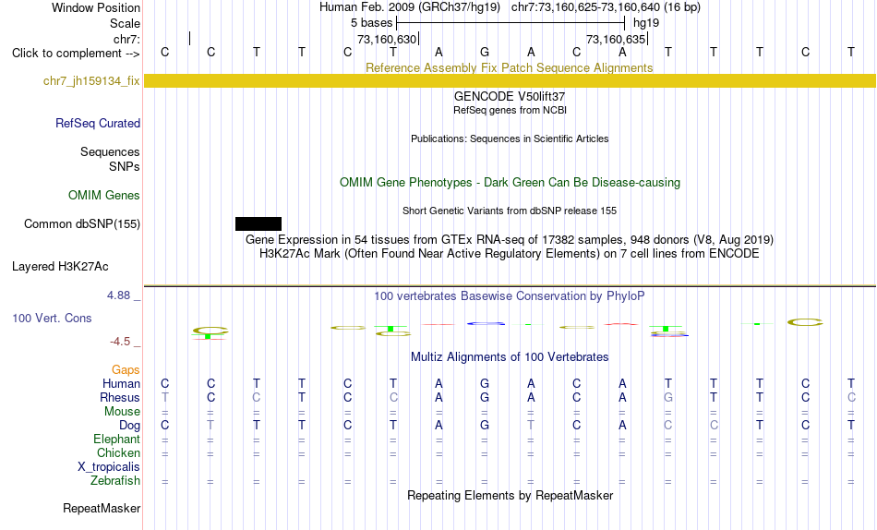This screenshot has height=530, width=877.
Task: Select the Elephant species row label
Action: pyautogui.click(x=116, y=439)
